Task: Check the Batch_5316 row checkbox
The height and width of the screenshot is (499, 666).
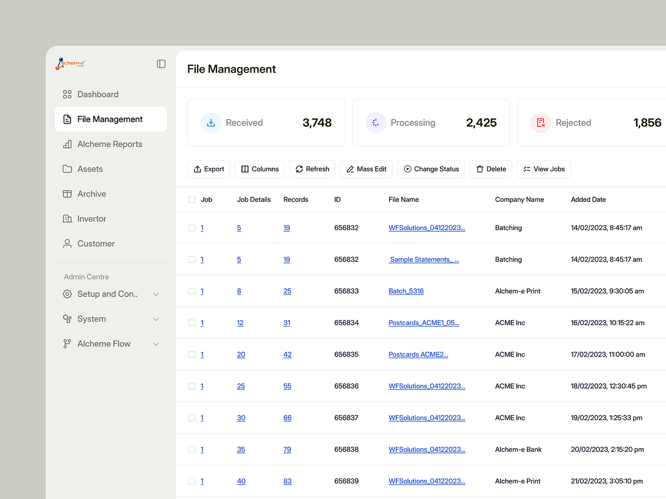Action: point(192,291)
